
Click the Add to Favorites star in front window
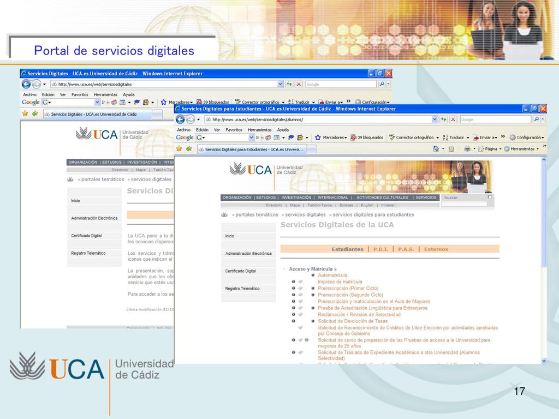[189, 148]
